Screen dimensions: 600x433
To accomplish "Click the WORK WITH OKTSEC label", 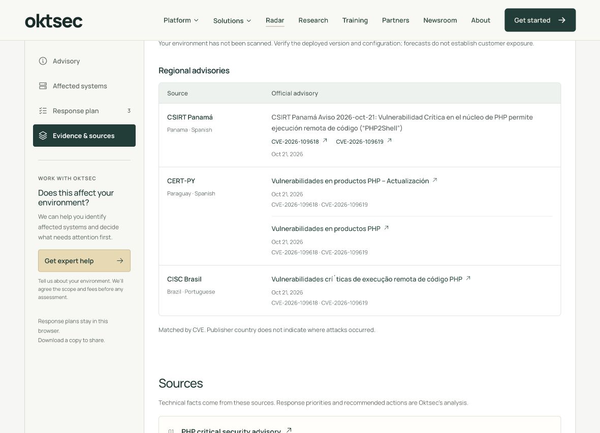I will [67, 178].
